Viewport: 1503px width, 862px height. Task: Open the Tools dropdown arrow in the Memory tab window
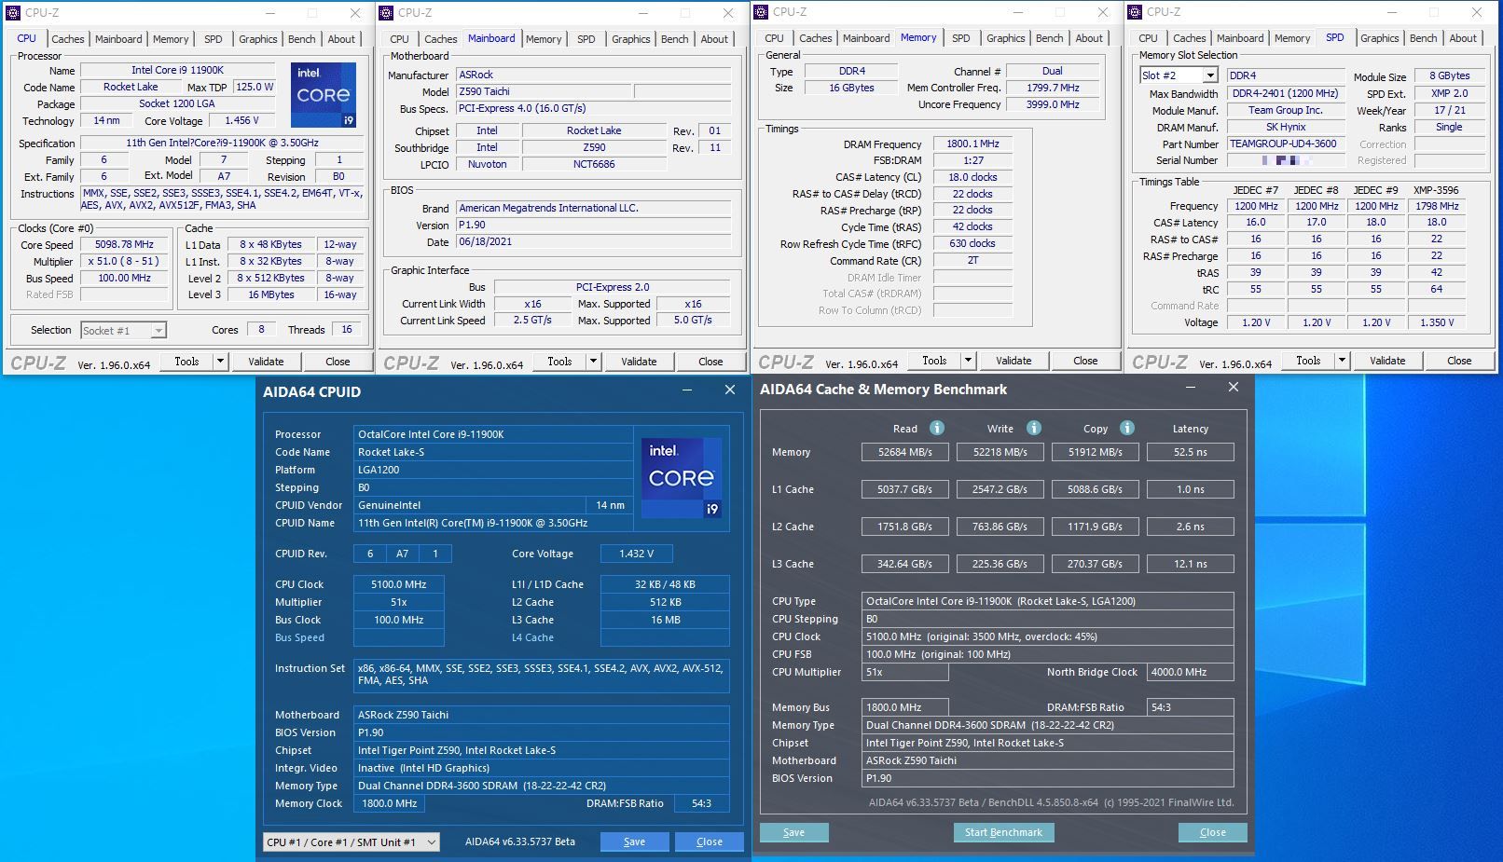tap(968, 361)
